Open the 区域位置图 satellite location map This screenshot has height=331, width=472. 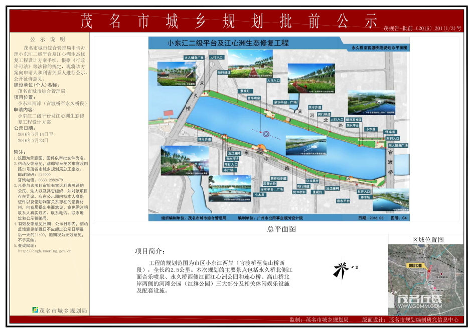click(426, 279)
